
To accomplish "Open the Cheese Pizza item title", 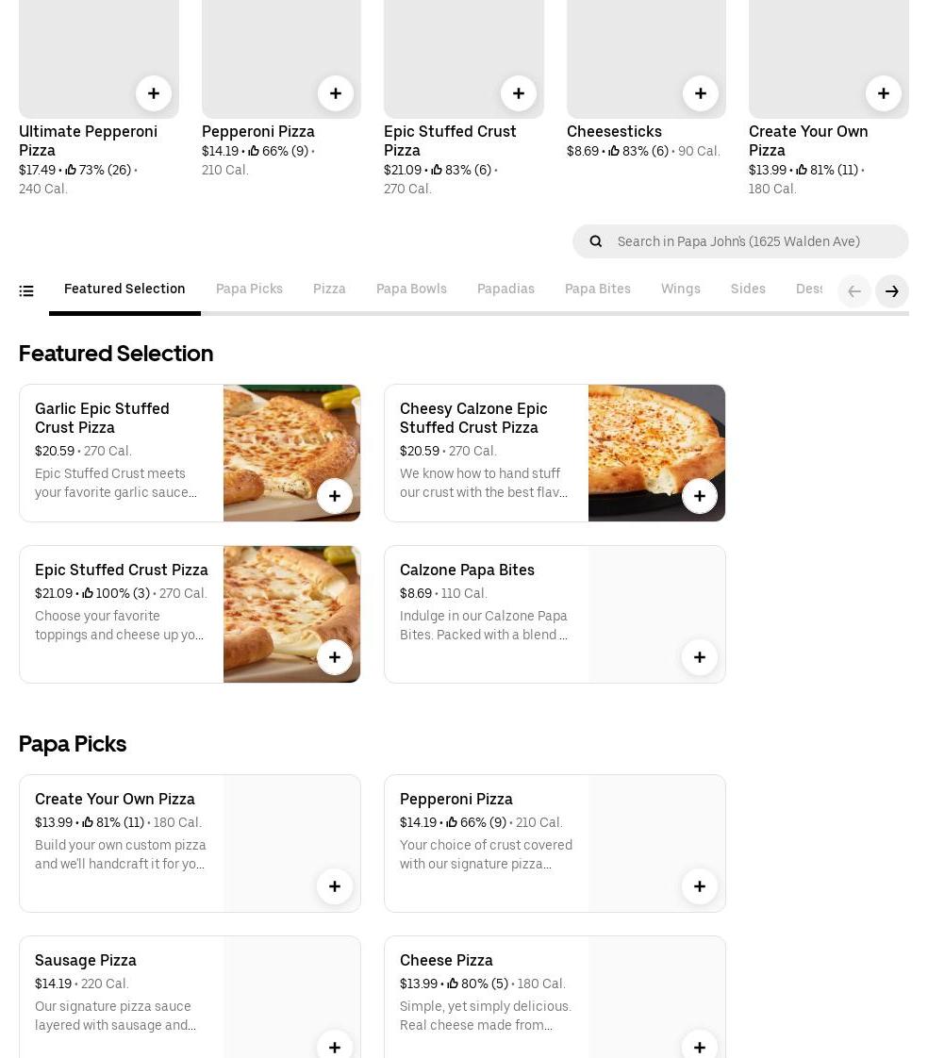I will (446, 960).
